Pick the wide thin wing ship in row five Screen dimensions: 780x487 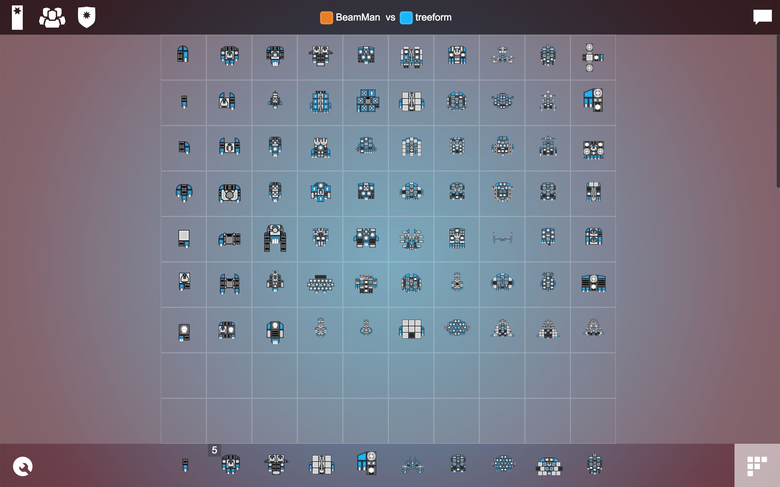(x=502, y=238)
